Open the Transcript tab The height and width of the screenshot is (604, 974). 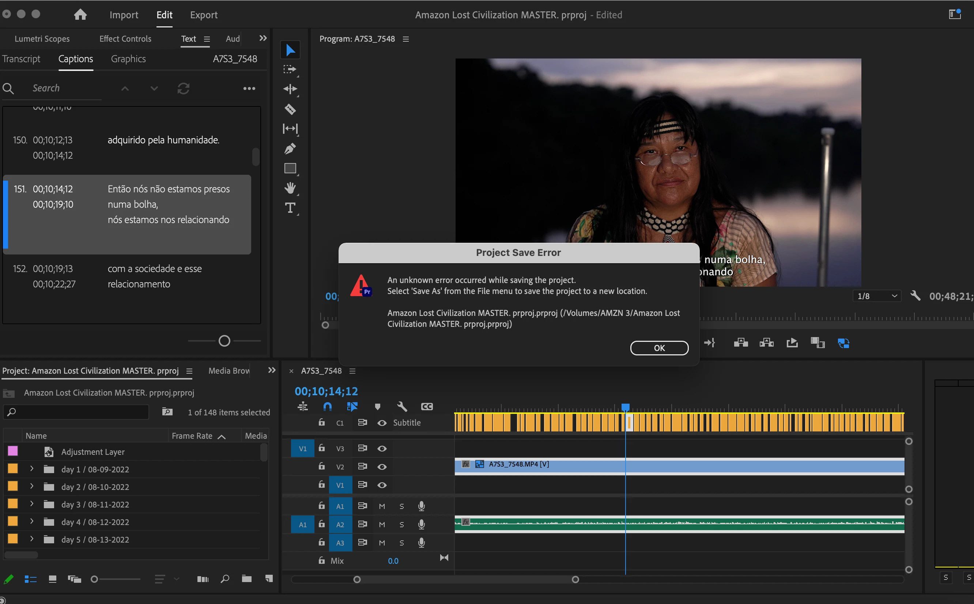21,59
